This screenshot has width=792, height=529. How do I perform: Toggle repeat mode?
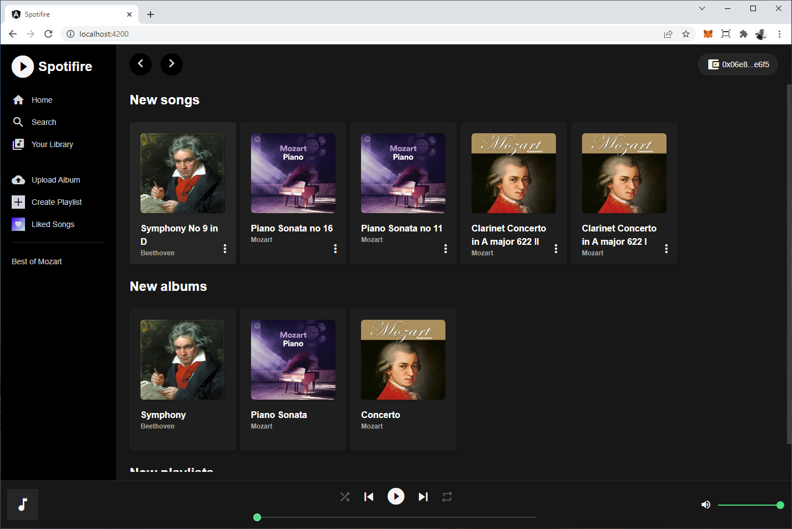pos(447,497)
